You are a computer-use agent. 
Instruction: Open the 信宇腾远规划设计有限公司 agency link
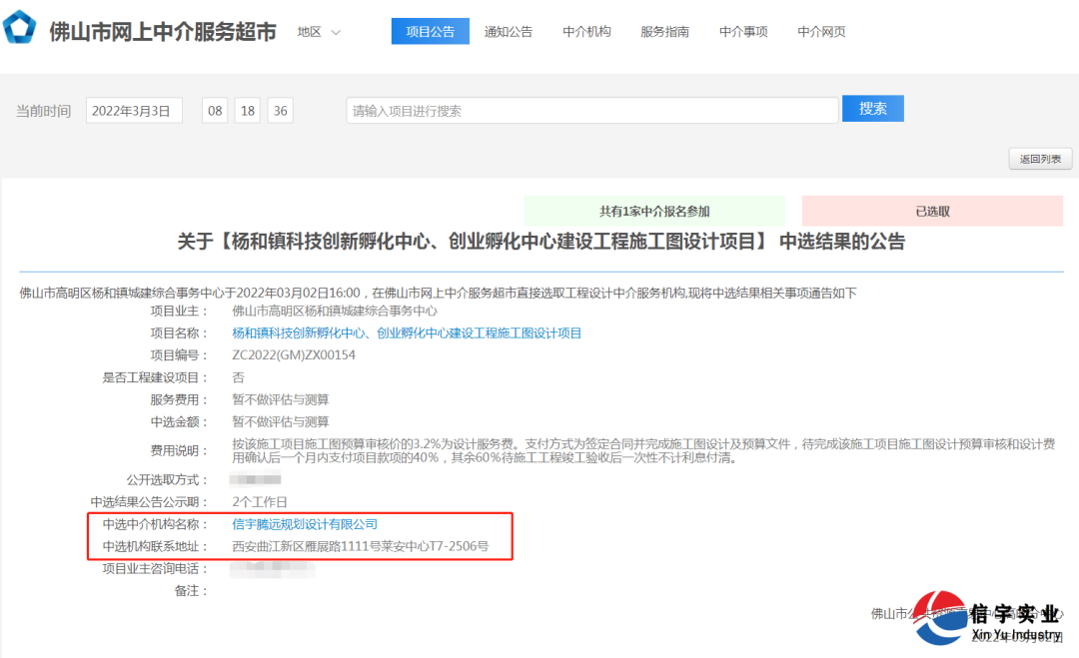point(305,524)
